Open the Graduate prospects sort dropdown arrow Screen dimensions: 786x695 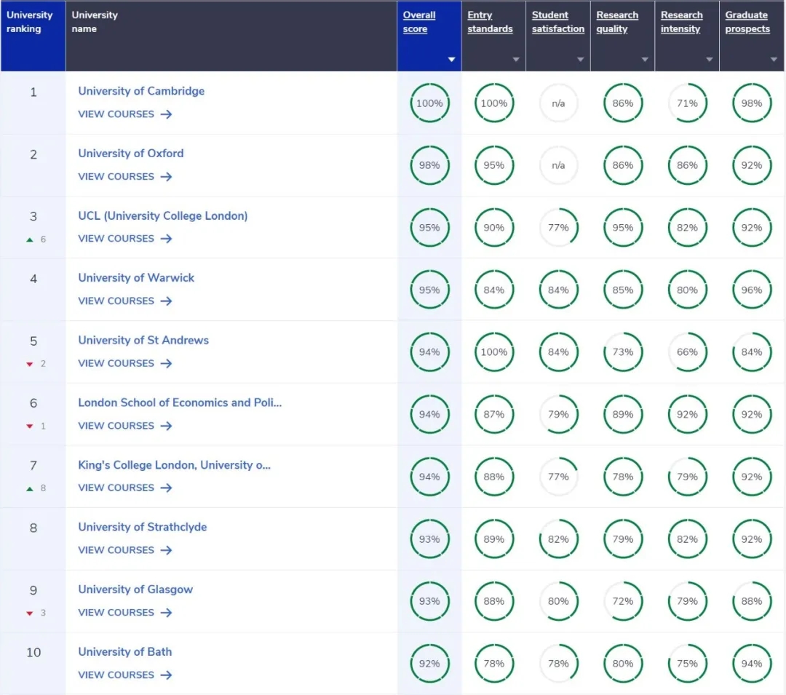[x=774, y=60]
